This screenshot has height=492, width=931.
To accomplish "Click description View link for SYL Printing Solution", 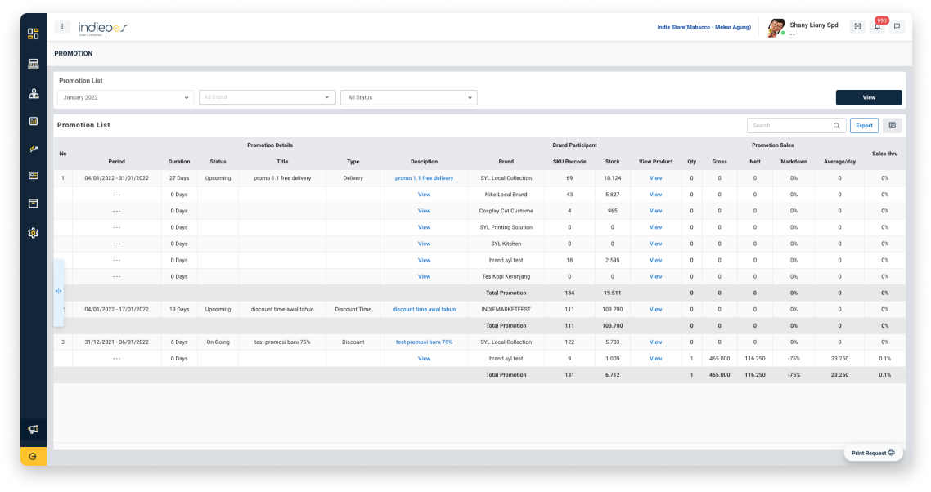I will (x=424, y=227).
